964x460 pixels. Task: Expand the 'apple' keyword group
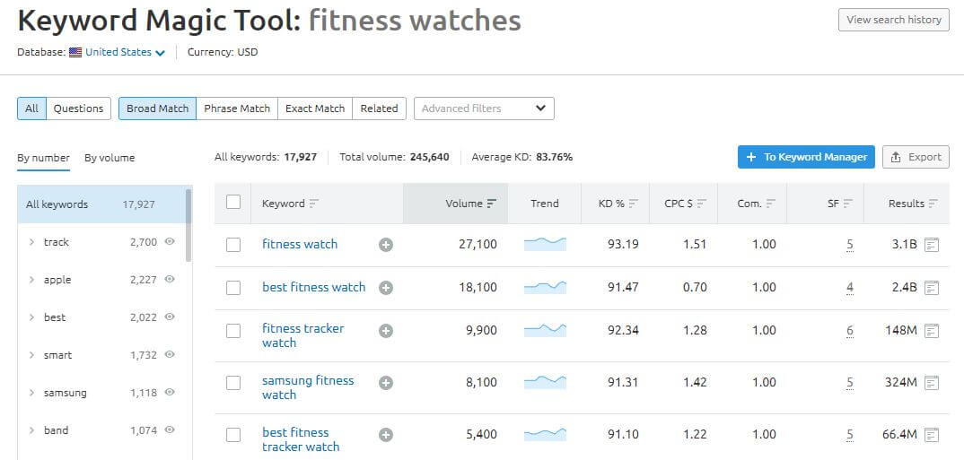coord(32,280)
